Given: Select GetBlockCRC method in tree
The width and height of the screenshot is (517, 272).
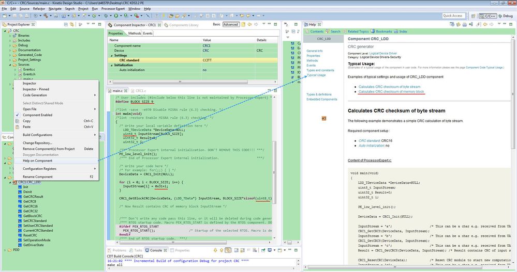Looking at the screenshot, I should pos(33,216).
